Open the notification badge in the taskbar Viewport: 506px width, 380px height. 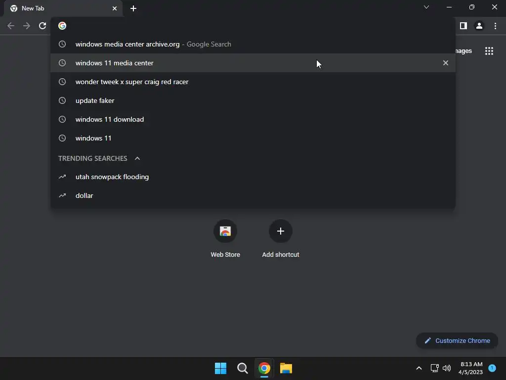[x=492, y=368]
